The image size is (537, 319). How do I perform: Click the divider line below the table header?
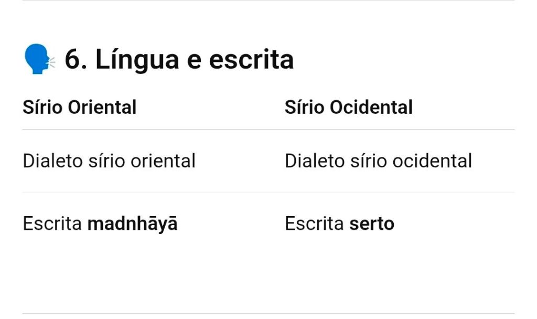click(x=268, y=130)
